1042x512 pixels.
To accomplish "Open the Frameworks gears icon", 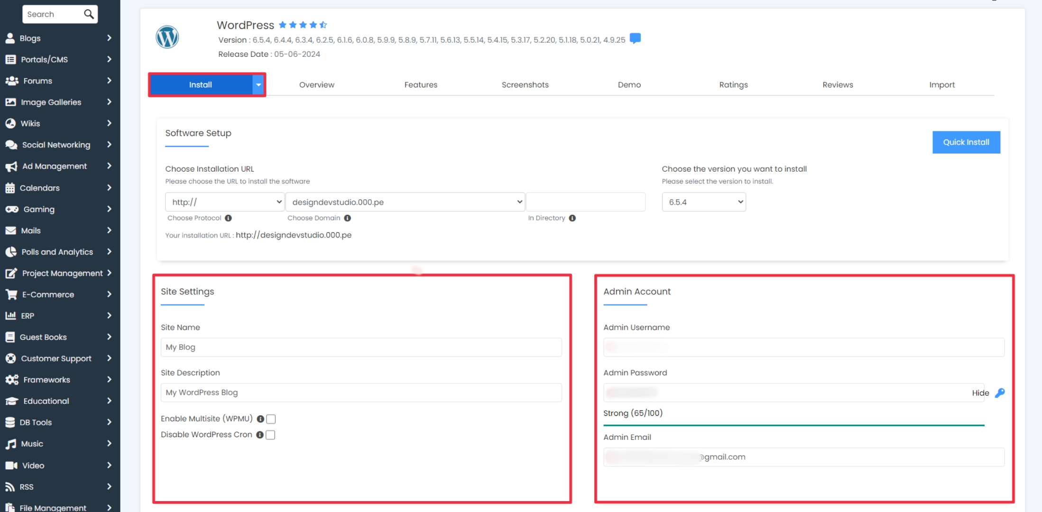I will coord(12,380).
